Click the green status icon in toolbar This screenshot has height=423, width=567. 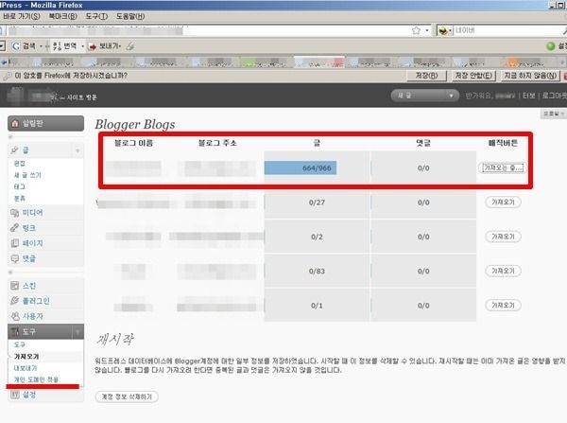tap(551, 46)
